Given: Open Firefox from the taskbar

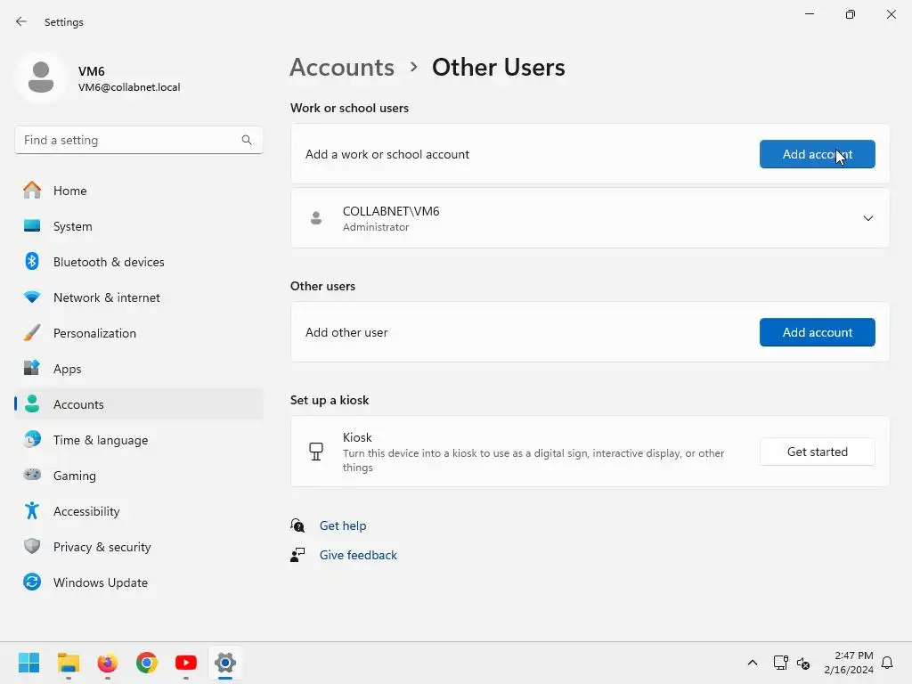Looking at the screenshot, I should click(108, 663).
